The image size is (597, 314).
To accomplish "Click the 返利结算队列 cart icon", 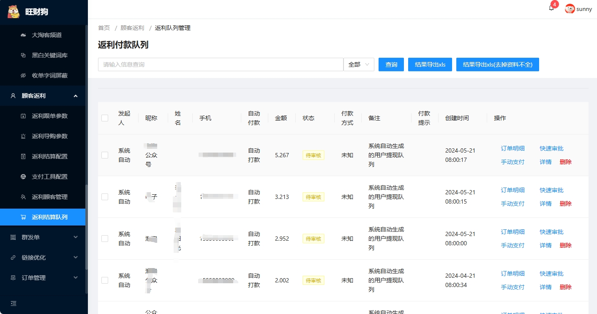I will point(23,217).
